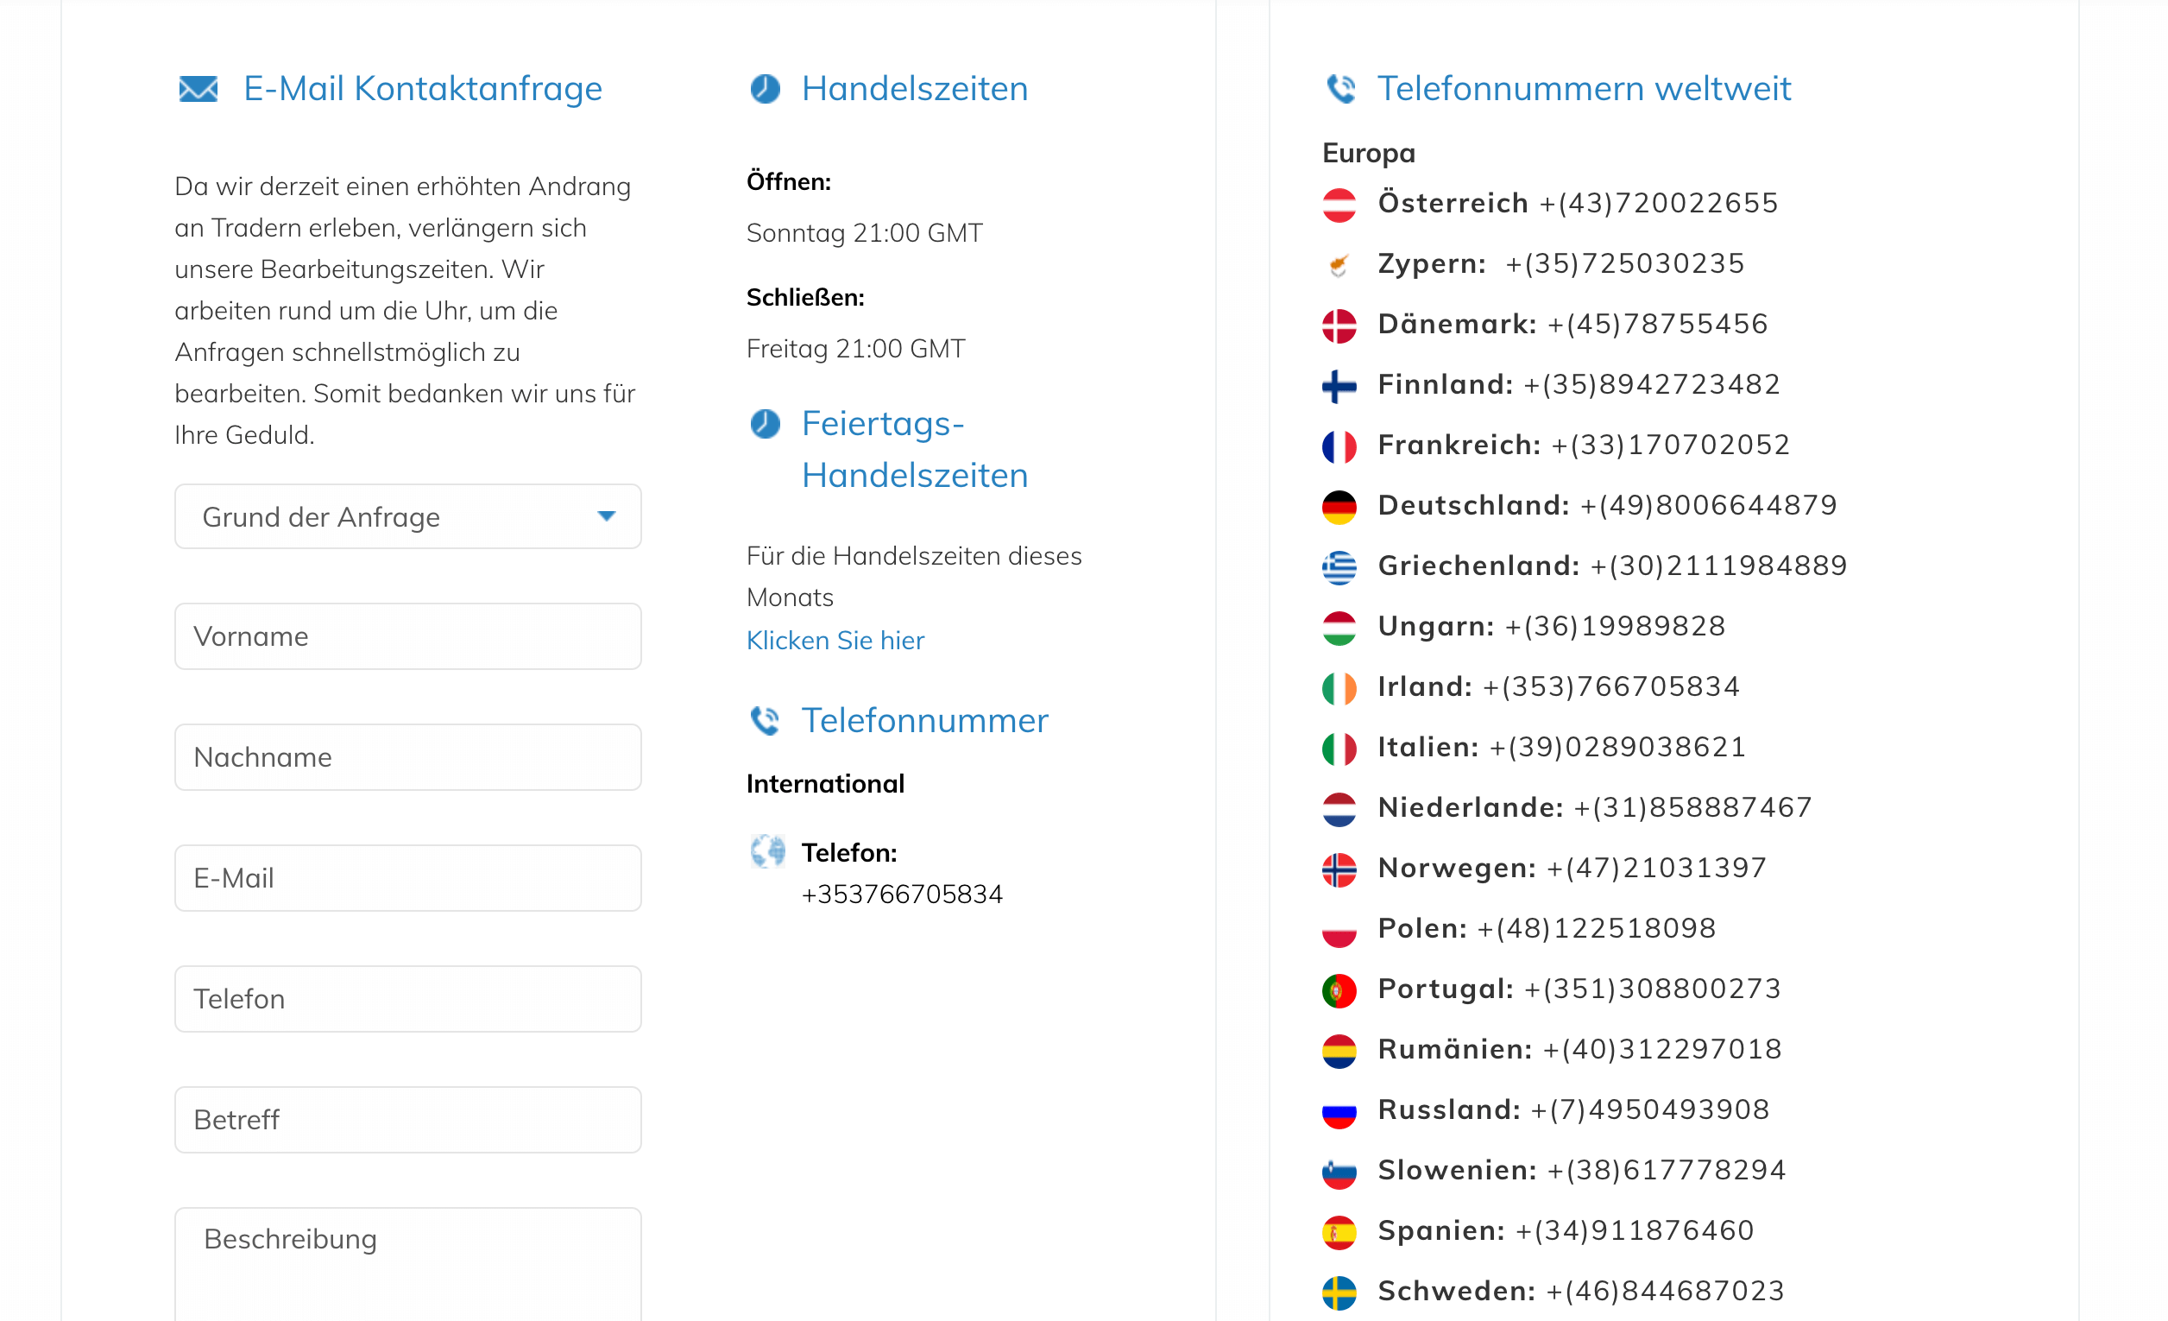
Task: Click the international phone number +353766705834
Action: [x=901, y=894]
